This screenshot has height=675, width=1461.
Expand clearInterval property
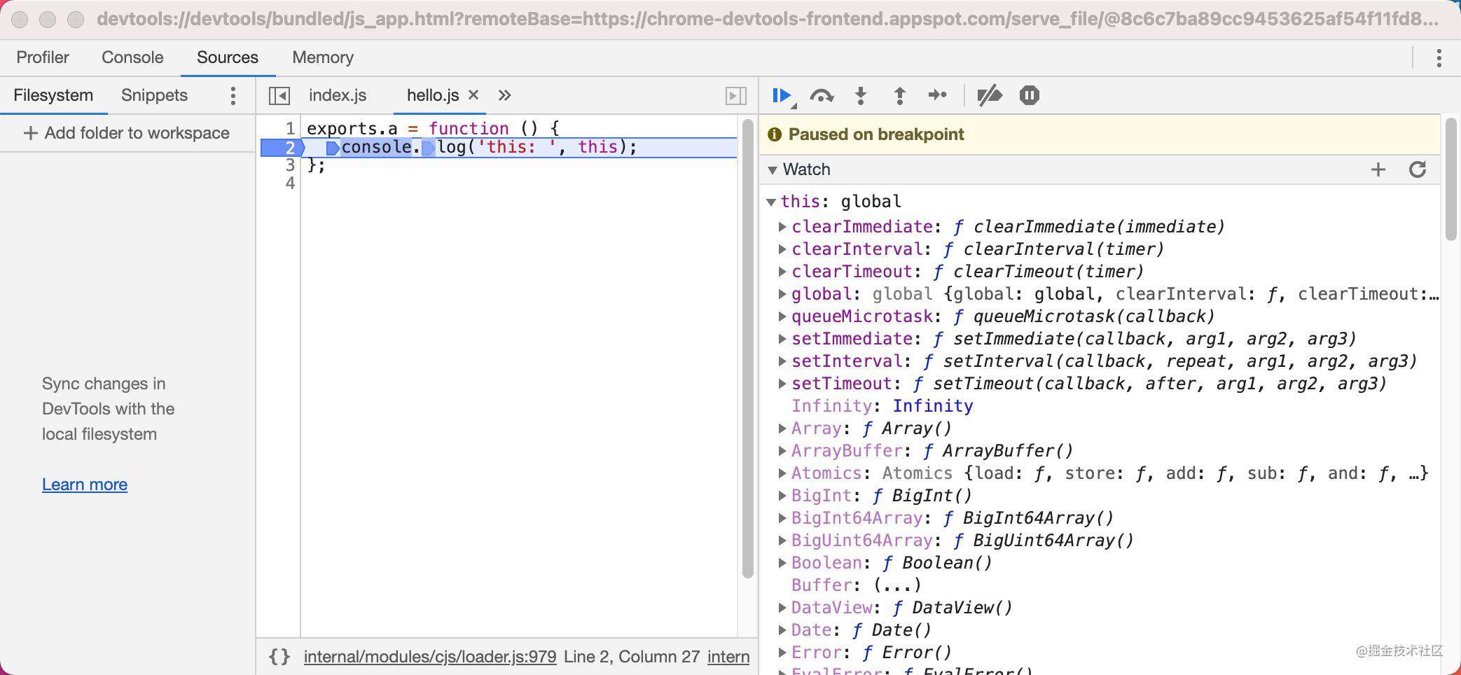tap(782, 249)
